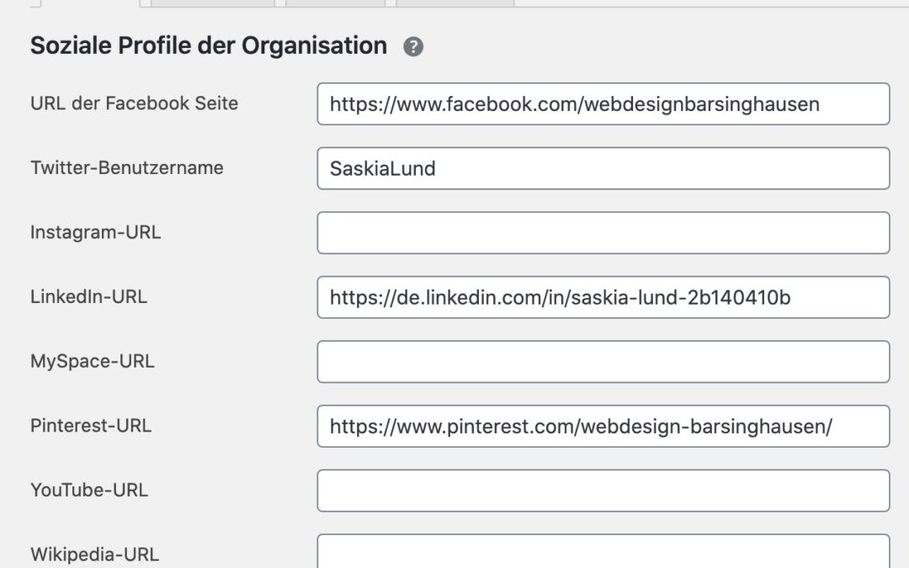909x568 pixels.
Task: Click the LinkedIn-URL input field
Action: click(603, 297)
